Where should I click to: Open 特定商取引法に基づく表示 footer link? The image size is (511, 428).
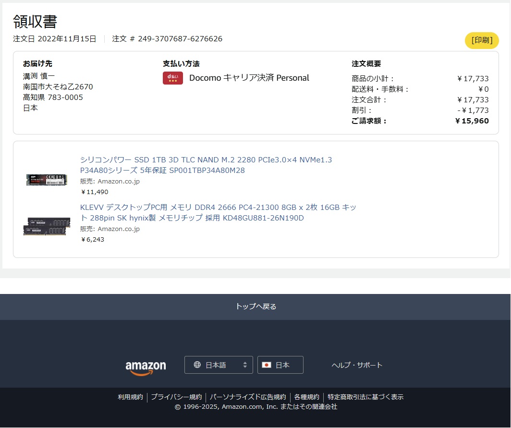(x=365, y=397)
